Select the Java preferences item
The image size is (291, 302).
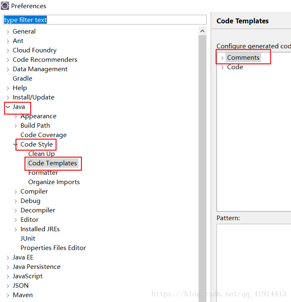19,107
